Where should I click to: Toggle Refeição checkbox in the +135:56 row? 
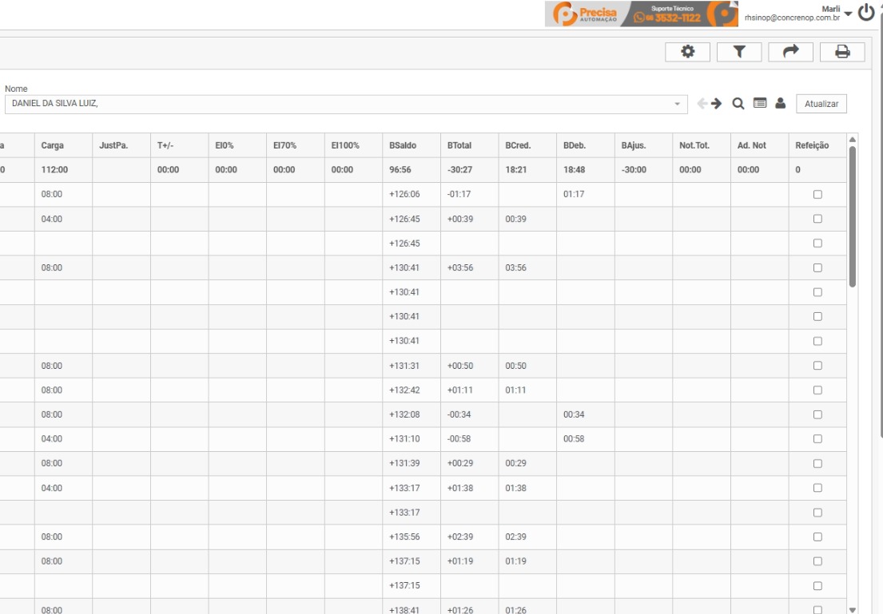[x=817, y=537]
